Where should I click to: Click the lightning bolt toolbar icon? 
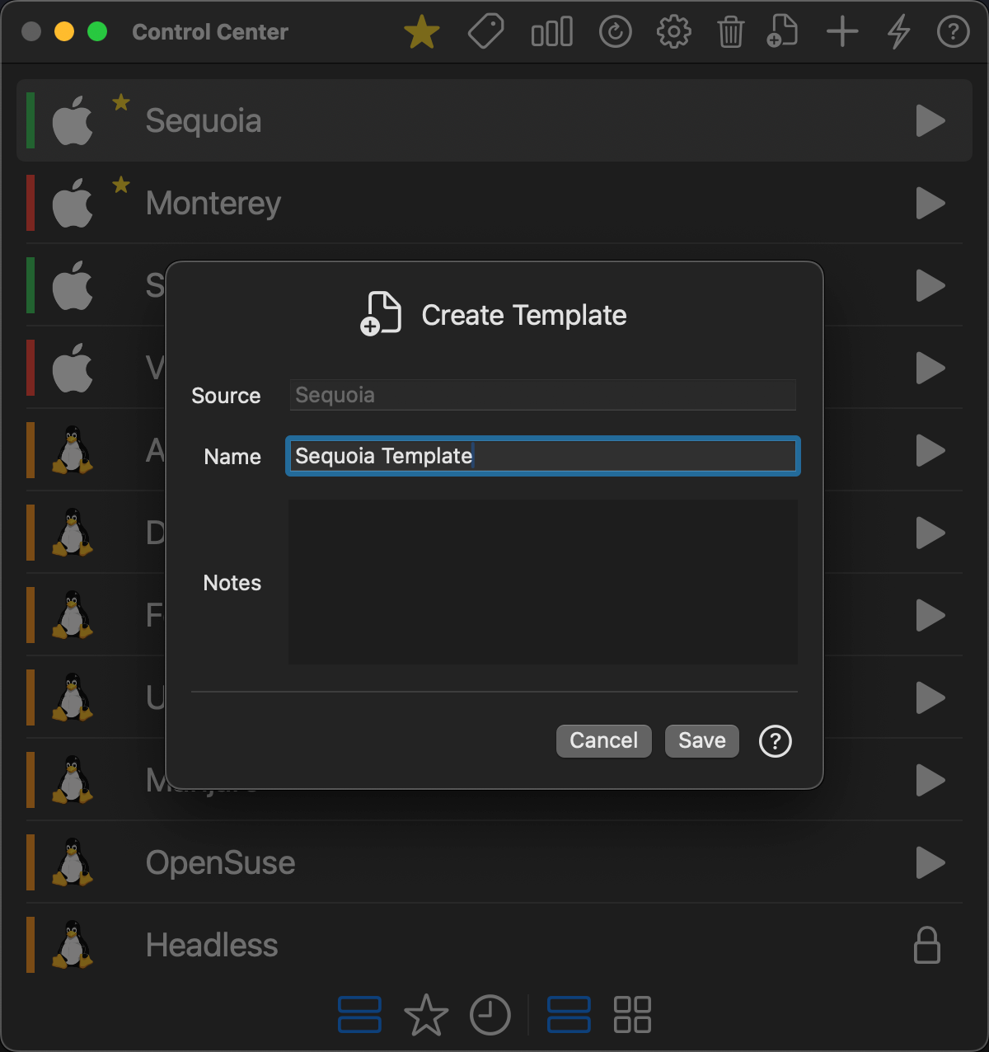[898, 33]
